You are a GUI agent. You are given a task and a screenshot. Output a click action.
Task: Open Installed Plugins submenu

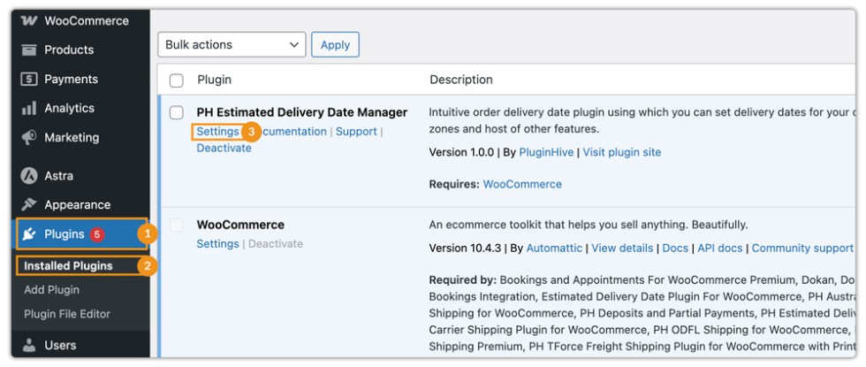[68, 266]
